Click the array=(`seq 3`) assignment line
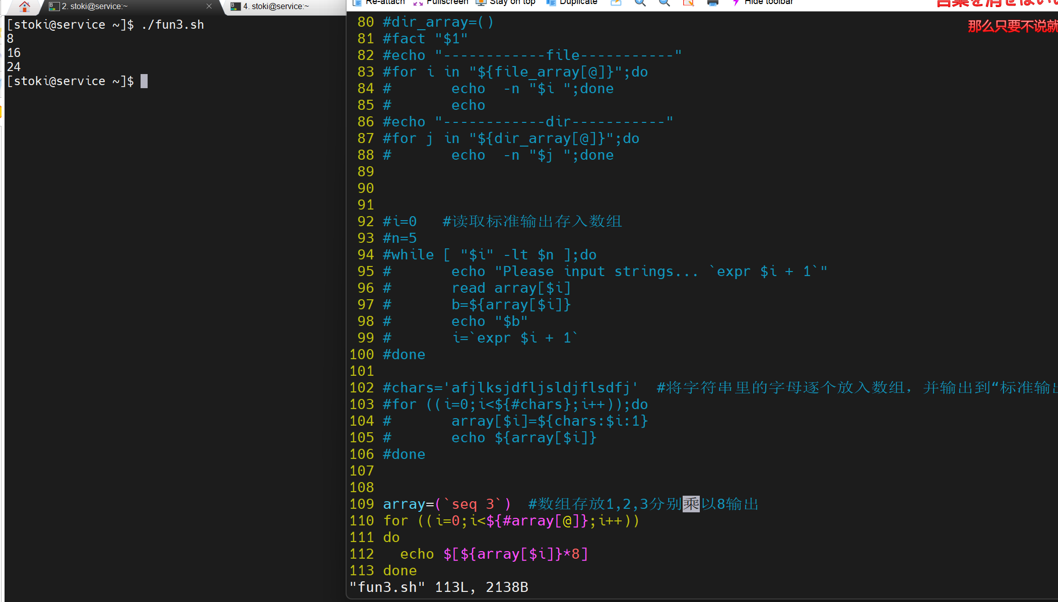This screenshot has height=602, width=1058. click(447, 504)
